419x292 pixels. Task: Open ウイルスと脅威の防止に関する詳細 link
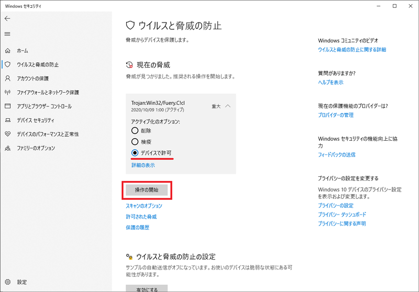click(352, 49)
